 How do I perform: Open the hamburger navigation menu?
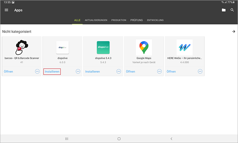click(7, 10)
